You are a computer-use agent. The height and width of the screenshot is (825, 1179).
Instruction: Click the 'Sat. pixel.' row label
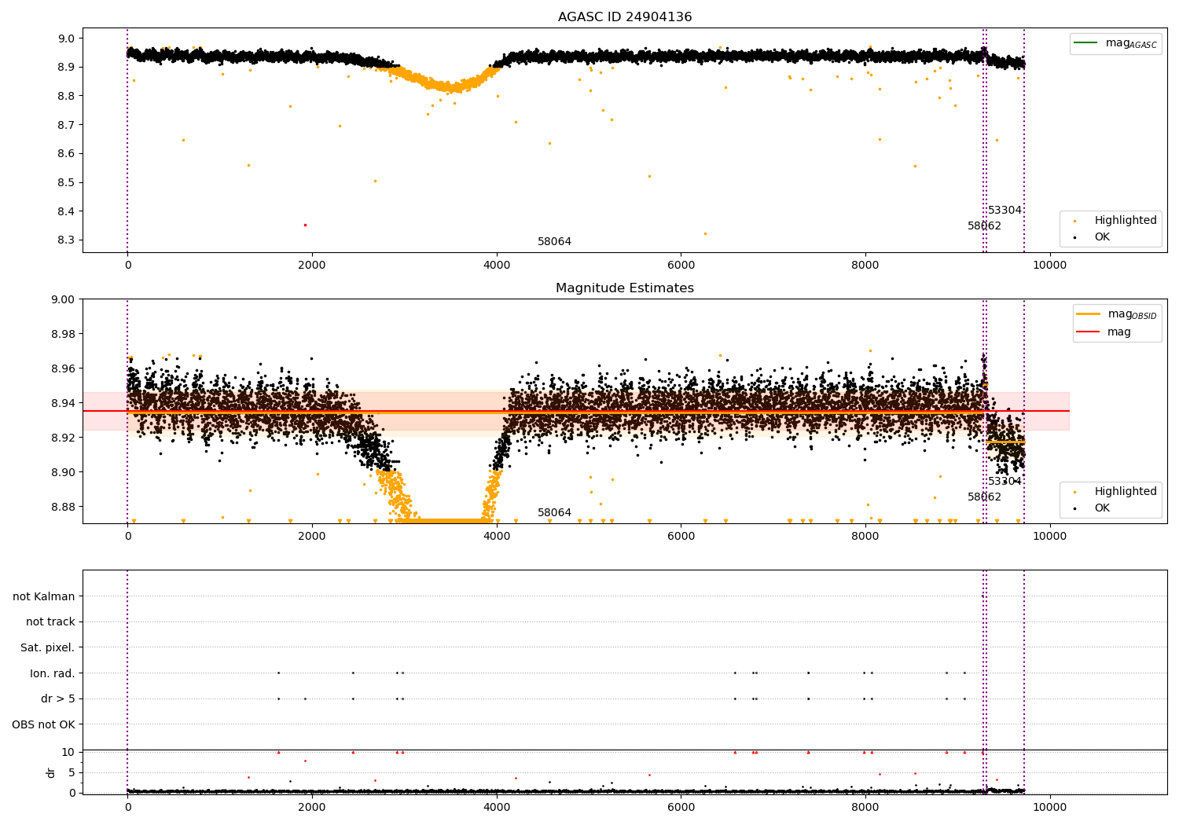pos(48,647)
